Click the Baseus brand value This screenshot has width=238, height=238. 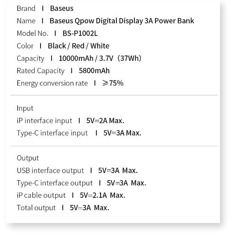(62, 8)
